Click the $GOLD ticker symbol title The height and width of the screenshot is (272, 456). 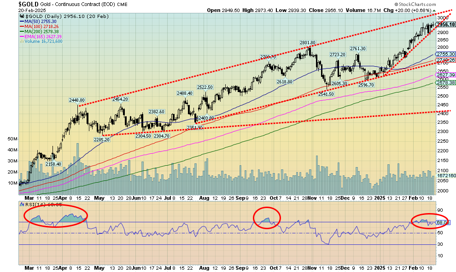click(29, 4)
